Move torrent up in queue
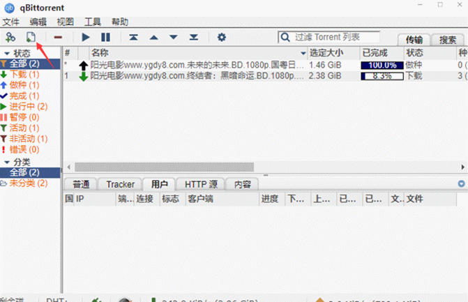 pos(153,37)
